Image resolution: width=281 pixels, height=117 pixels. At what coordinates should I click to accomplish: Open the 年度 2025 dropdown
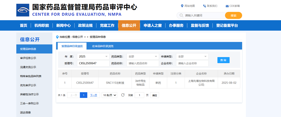[93, 56]
